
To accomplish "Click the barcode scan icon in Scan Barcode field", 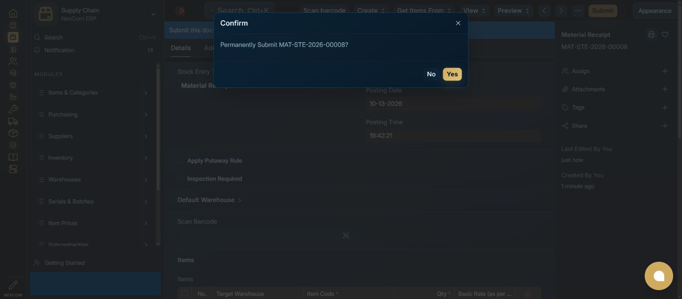I will click(x=346, y=236).
